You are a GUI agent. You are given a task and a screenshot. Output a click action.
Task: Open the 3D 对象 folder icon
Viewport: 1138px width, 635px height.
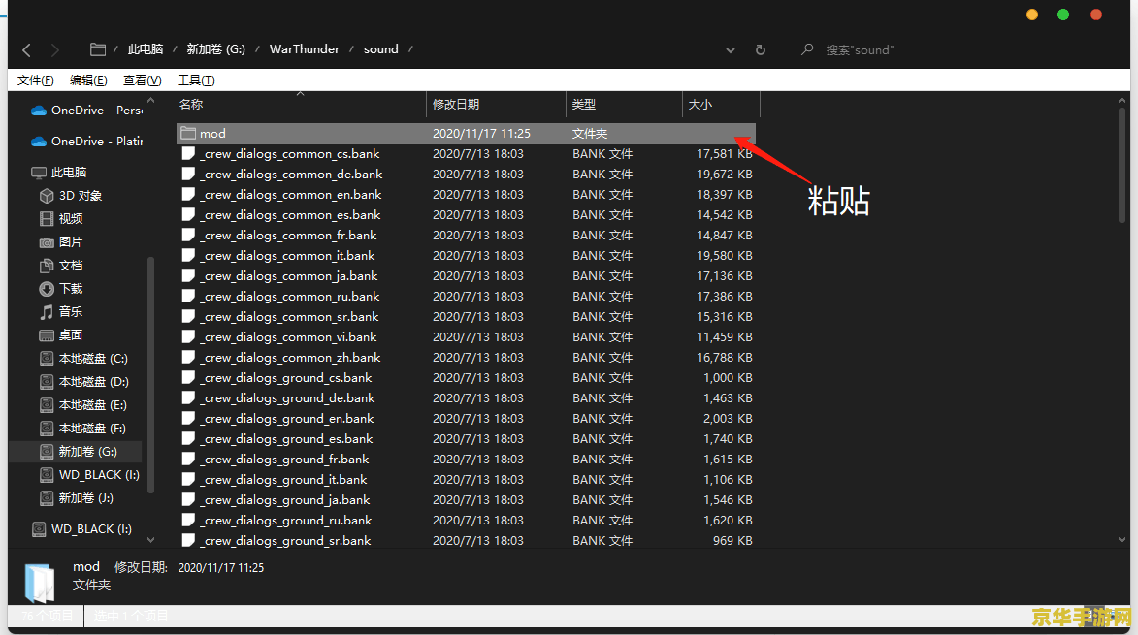(47, 196)
